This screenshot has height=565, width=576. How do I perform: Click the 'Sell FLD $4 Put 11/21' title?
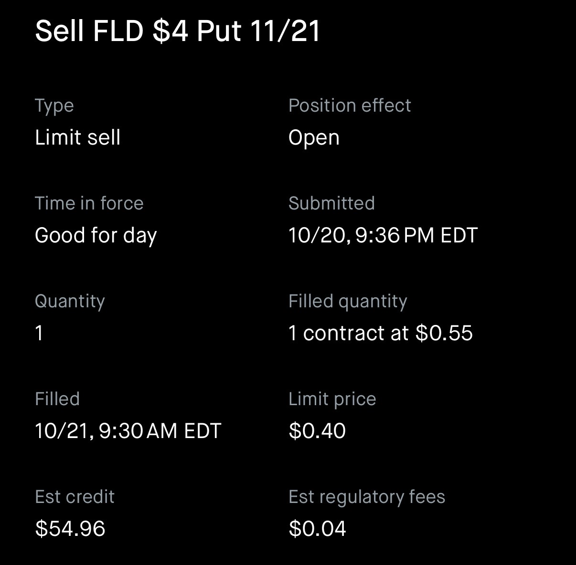pyautogui.click(x=177, y=31)
